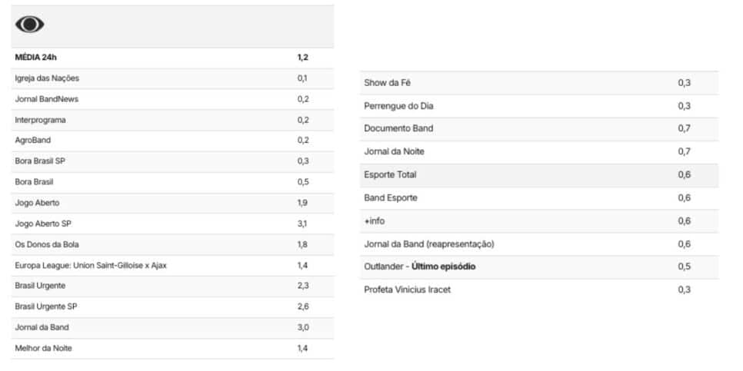Viewport: 743px width, 371px height.
Task: Click Show da Fé program row
Action: click(538, 83)
